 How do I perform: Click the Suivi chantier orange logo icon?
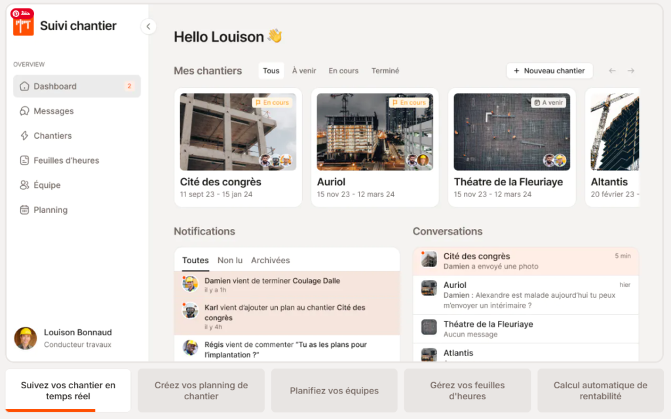coord(23,26)
